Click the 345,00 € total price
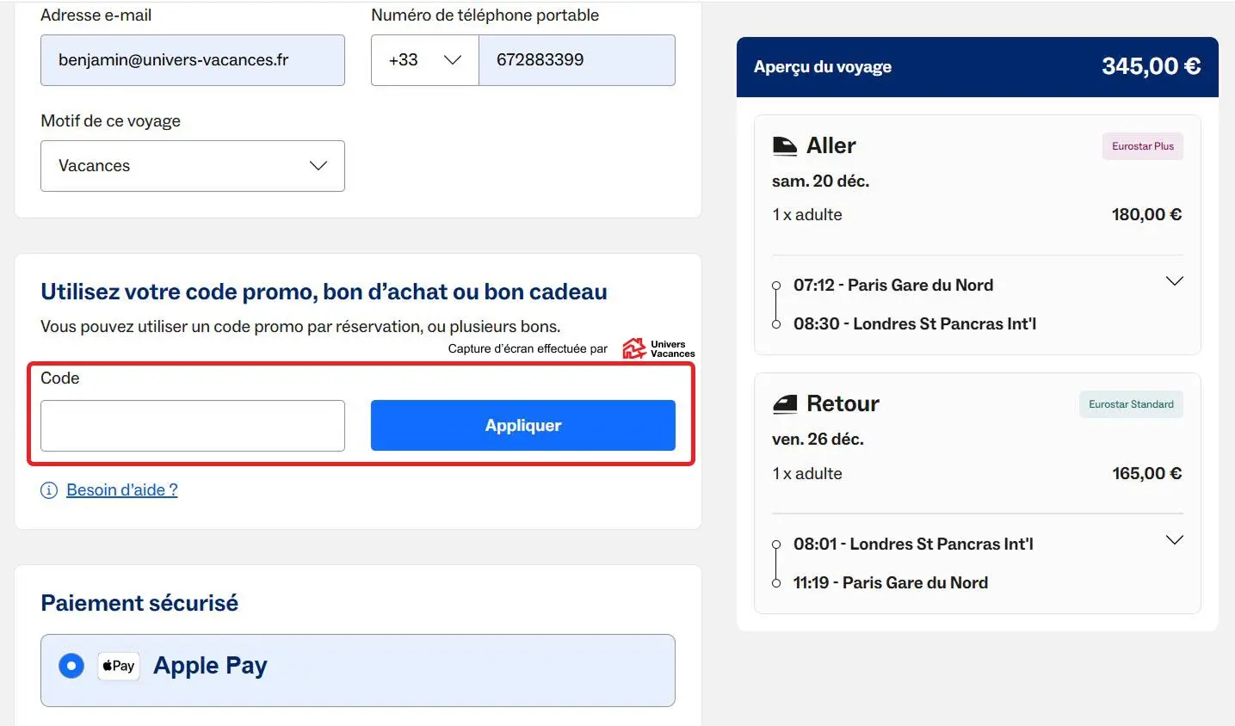The width and height of the screenshot is (1235, 726). [1151, 67]
